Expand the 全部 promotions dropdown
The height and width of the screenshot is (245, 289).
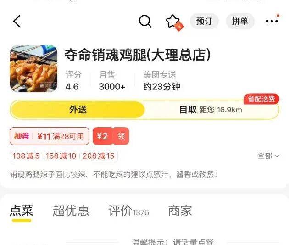point(268,156)
